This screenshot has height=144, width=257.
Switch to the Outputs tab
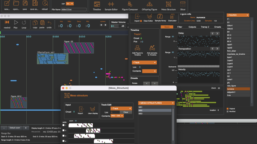(x=192, y=27)
